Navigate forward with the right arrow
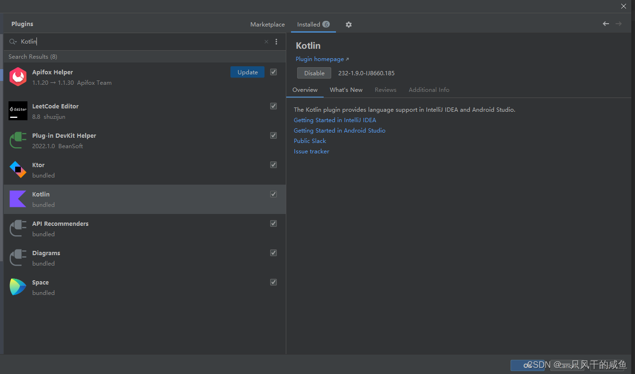The width and height of the screenshot is (635, 374). (x=618, y=24)
